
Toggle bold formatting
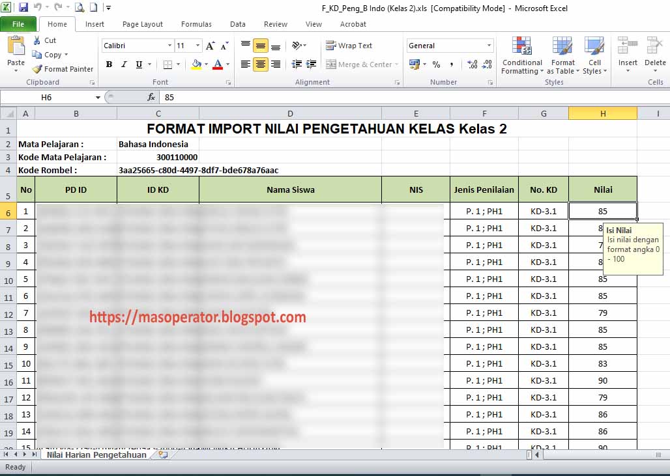pos(109,64)
